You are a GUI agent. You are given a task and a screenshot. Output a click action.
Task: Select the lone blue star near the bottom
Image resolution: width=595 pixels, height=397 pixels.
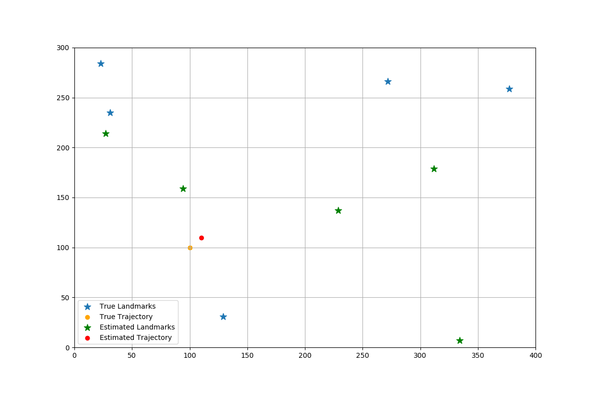(223, 317)
